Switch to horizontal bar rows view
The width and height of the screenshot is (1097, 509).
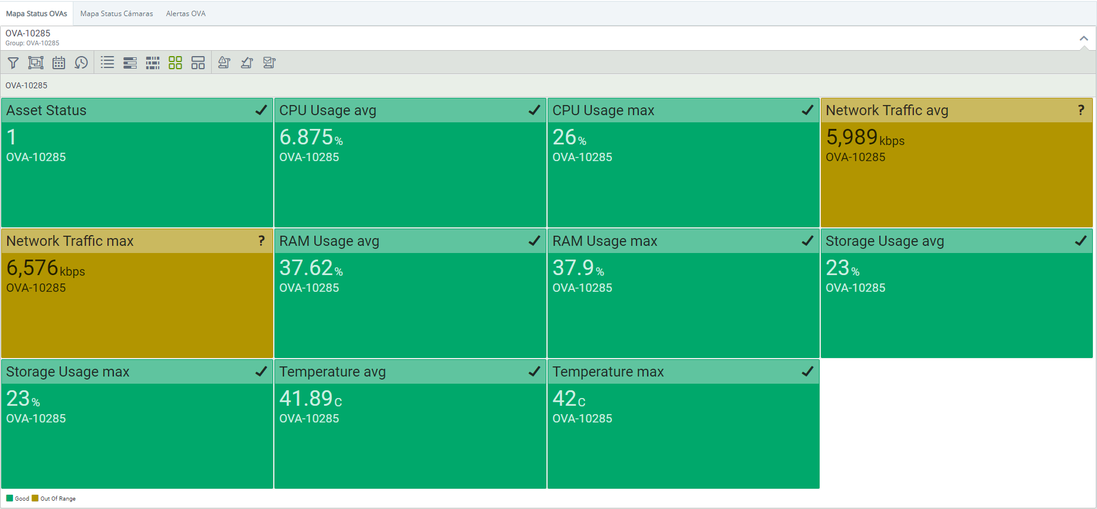pyautogui.click(x=130, y=63)
